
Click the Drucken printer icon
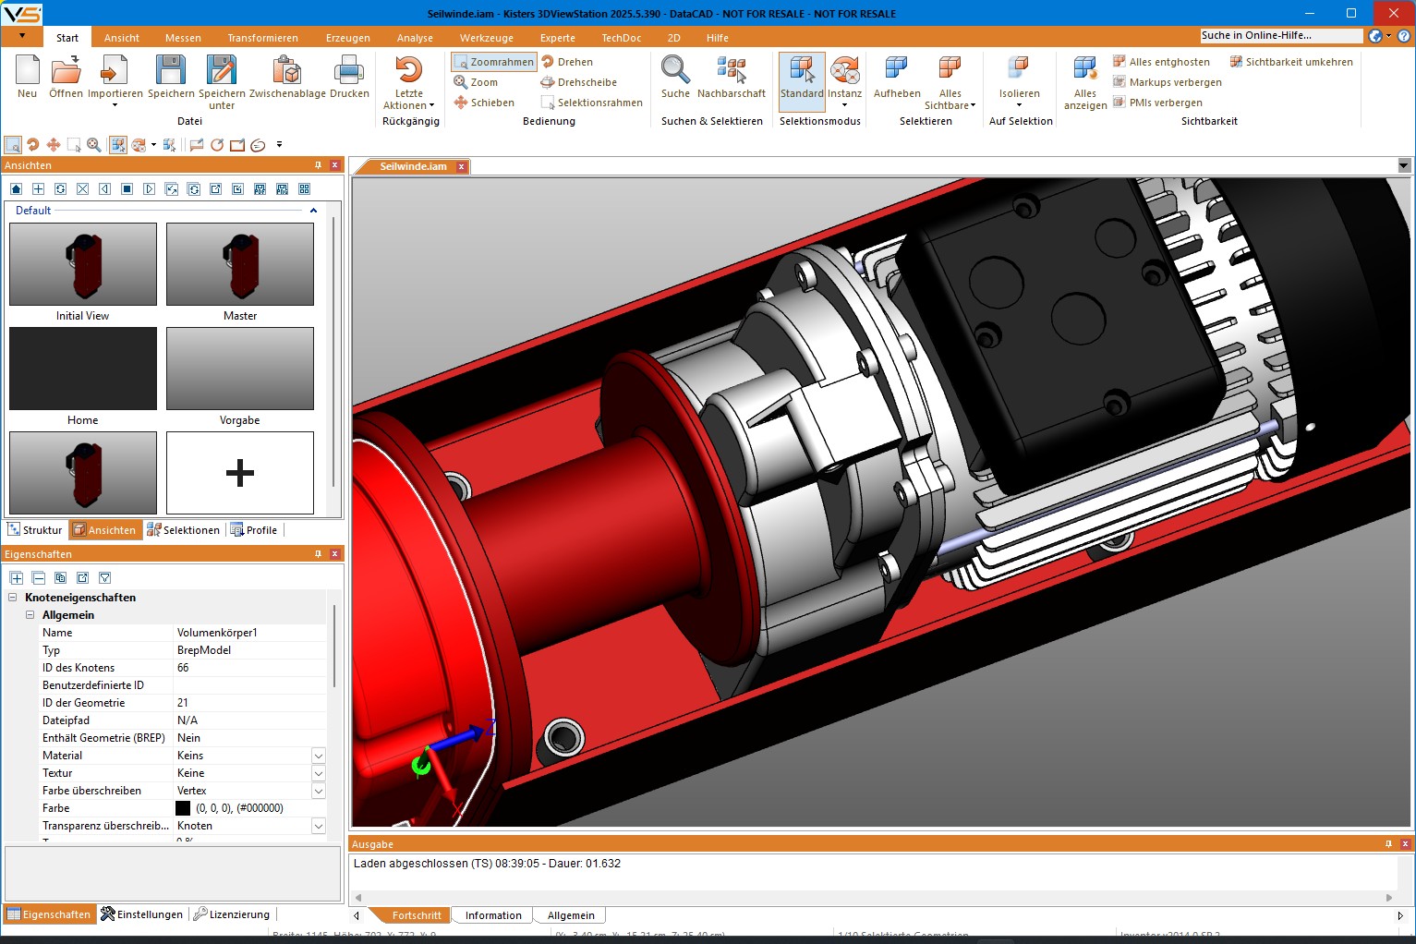[349, 71]
